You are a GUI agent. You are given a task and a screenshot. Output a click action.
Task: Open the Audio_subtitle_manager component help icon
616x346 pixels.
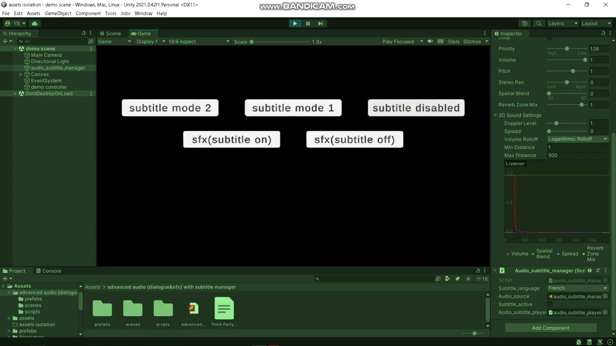590,271
